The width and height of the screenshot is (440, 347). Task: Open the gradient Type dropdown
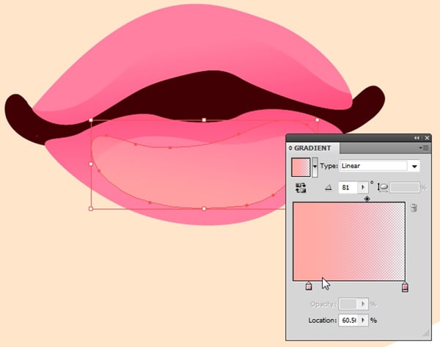click(415, 167)
